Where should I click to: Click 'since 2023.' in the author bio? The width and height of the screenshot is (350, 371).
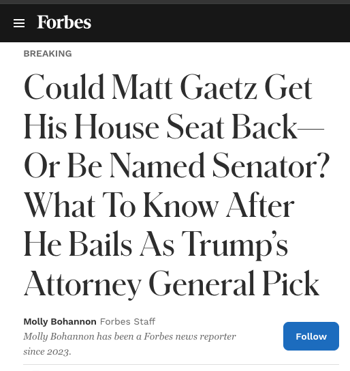point(47,351)
